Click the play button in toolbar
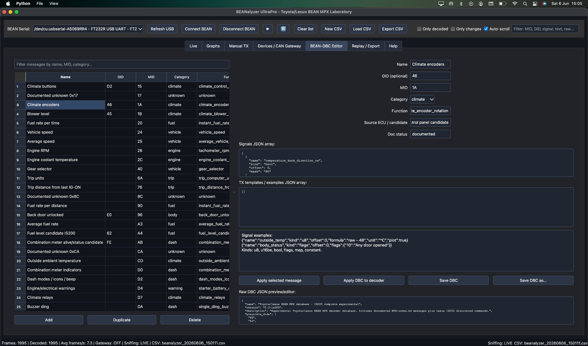 point(268,29)
